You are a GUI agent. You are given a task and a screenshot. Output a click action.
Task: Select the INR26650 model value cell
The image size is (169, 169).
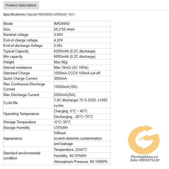(62, 24)
